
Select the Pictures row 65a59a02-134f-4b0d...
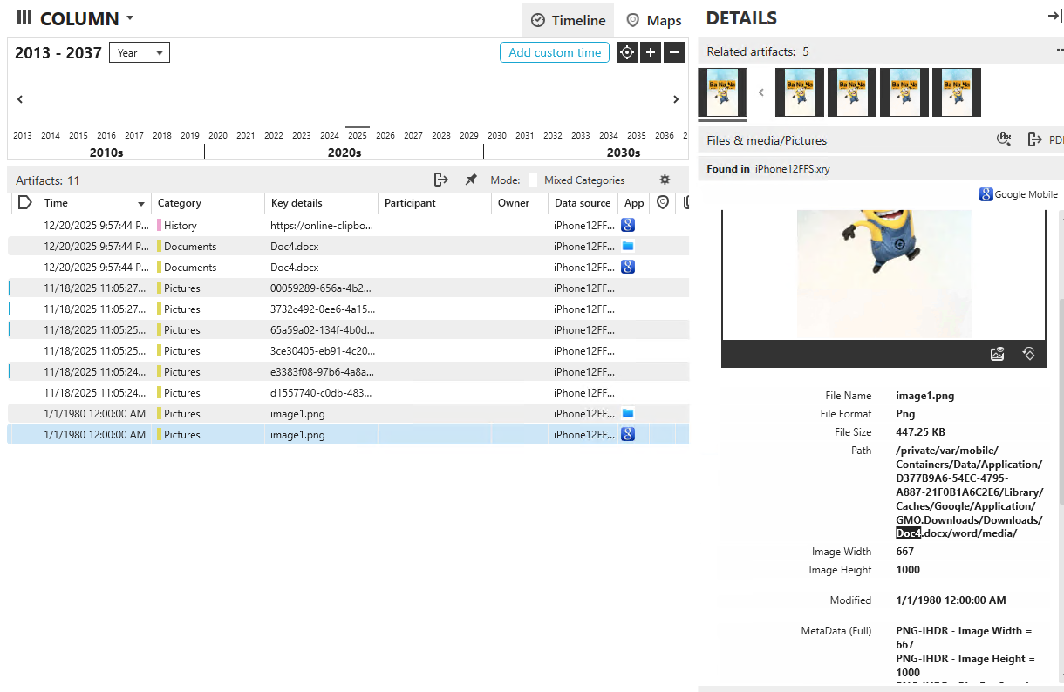coord(348,329)
